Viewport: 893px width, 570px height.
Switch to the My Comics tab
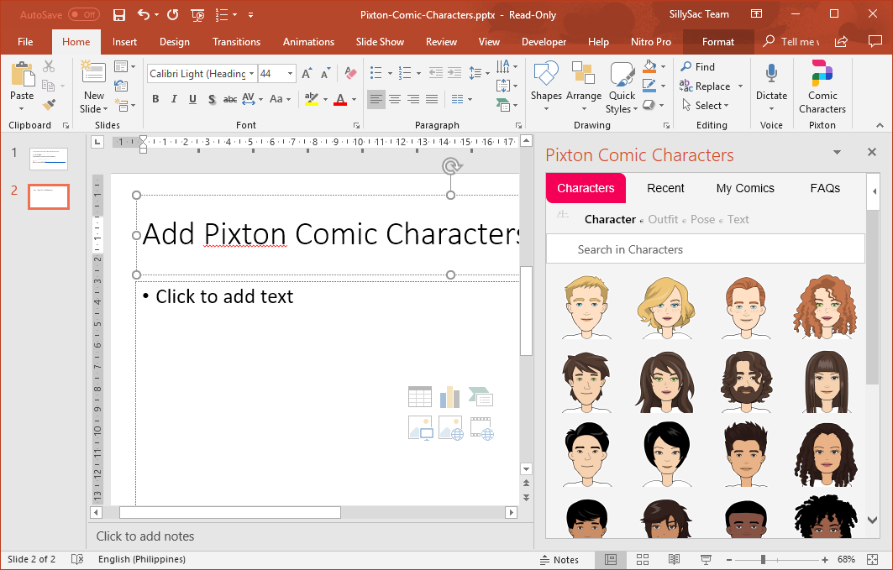(745, 188)
